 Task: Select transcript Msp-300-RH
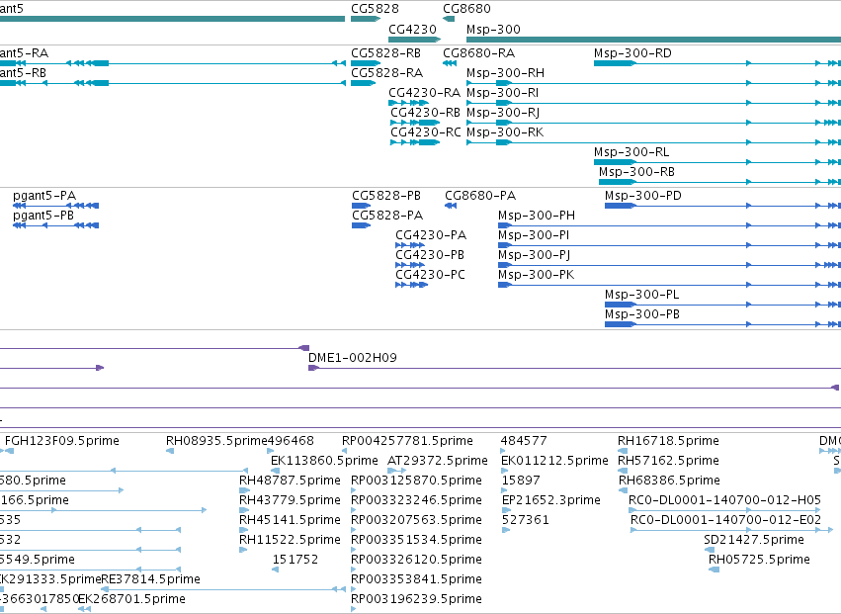coord(505,73)
